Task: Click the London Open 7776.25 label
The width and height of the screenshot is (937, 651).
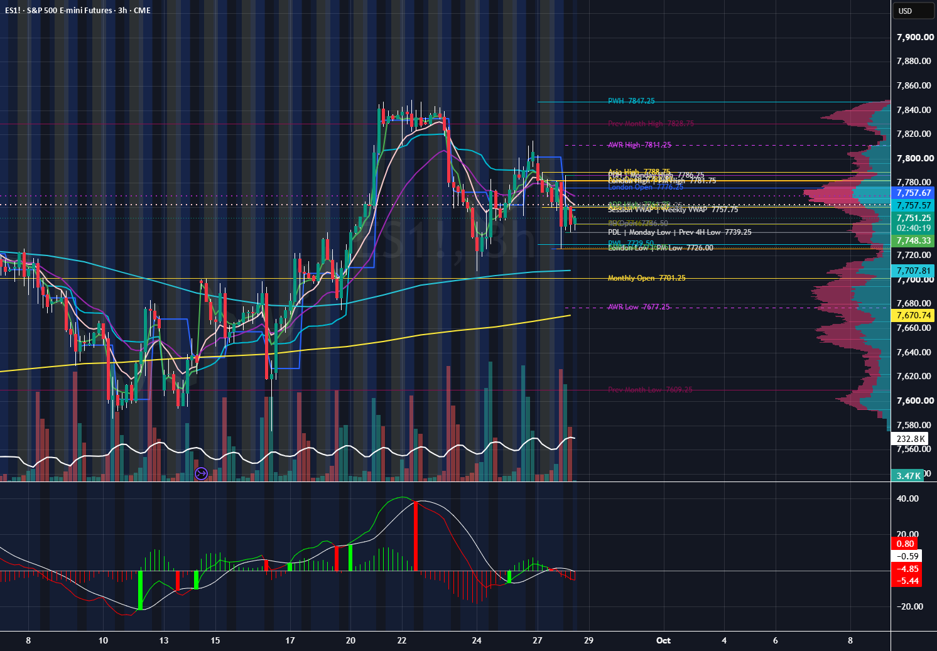Action: click(x=645, y=187)
